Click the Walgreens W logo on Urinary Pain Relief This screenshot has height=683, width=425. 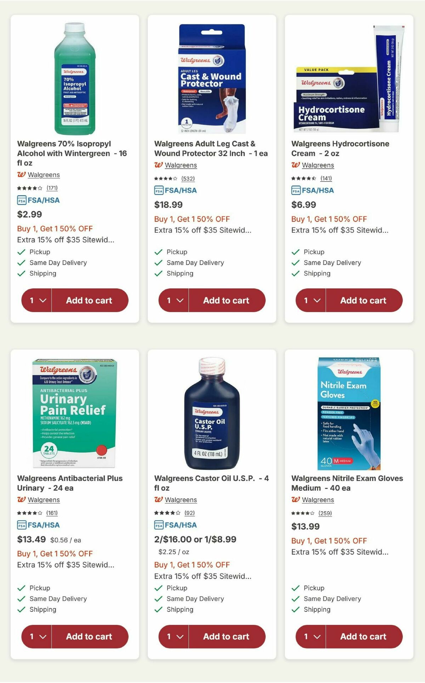(x=21, y=499)
